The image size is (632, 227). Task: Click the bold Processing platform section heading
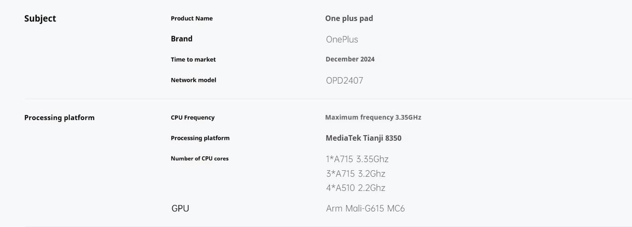(x=59, y=118)
